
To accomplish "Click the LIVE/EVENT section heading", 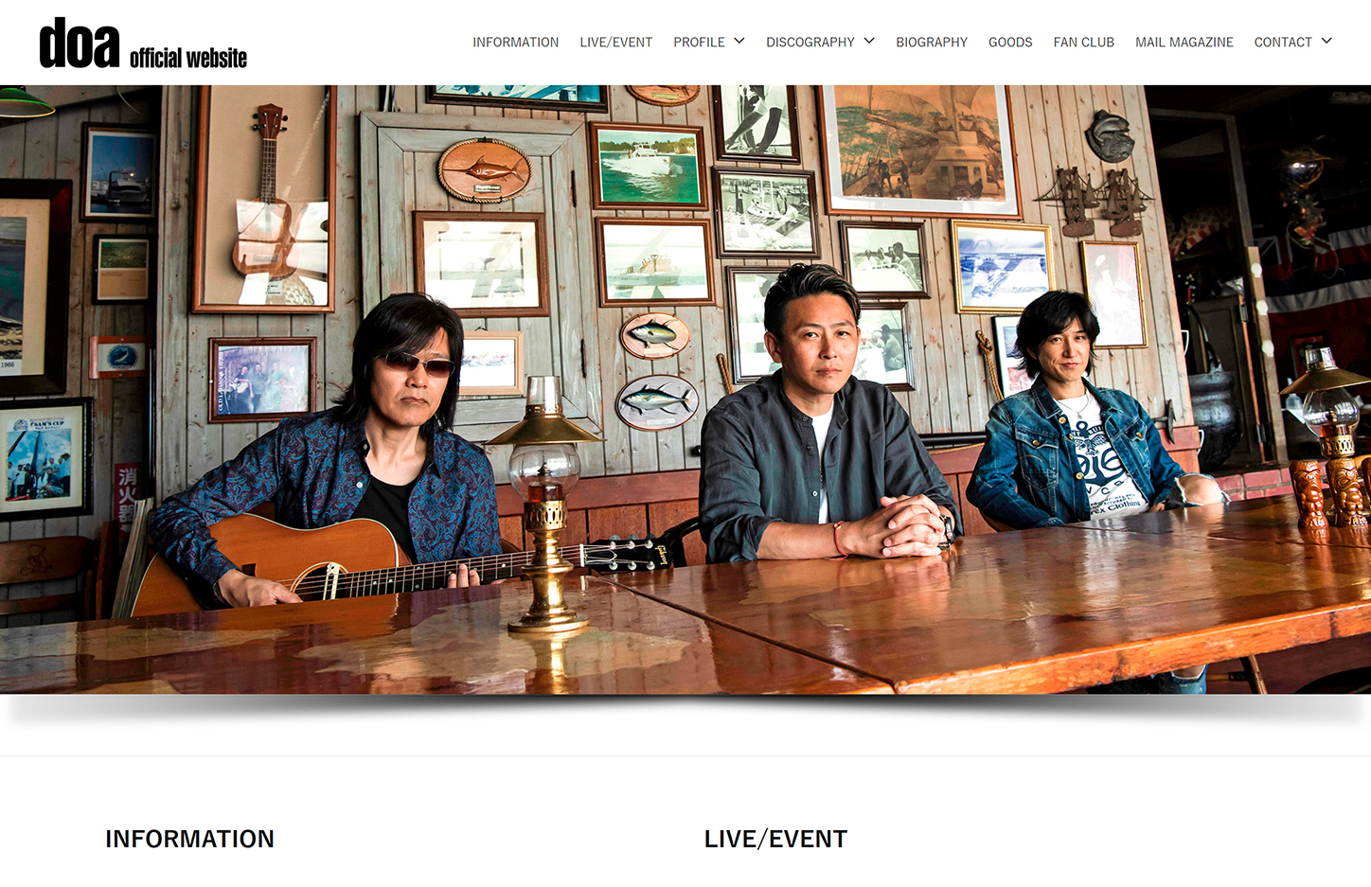I will (775, 839).
